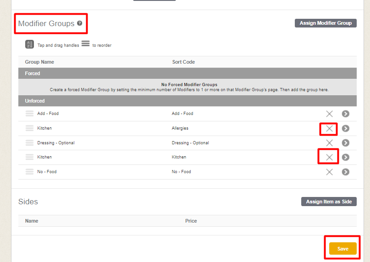Click the Price column header under Sides
The image size is (370, 262).
(x=191, y=221)
